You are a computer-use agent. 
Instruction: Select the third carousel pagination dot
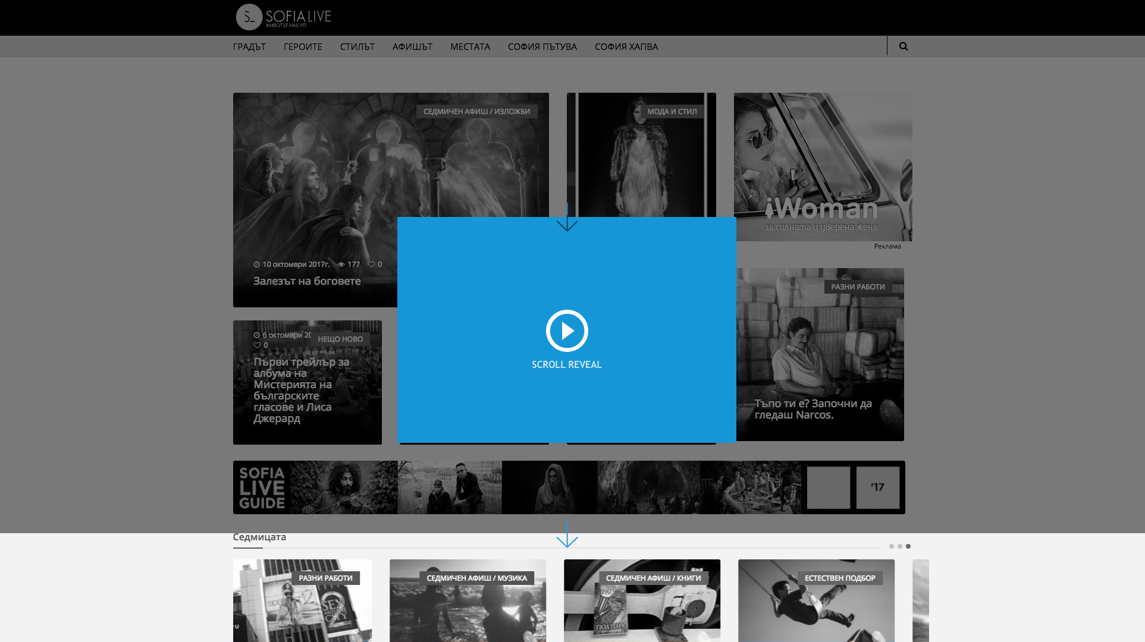point(908,546)
